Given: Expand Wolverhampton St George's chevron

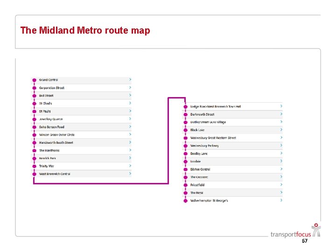Looking at the screenshot, I should point(281,200).
